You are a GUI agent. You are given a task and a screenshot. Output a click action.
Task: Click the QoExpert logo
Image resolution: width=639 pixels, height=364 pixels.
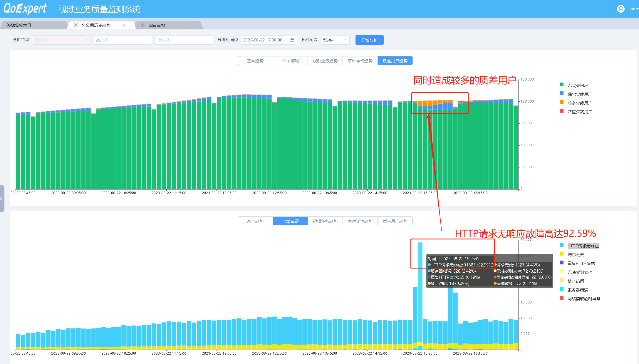pos(25,9)
